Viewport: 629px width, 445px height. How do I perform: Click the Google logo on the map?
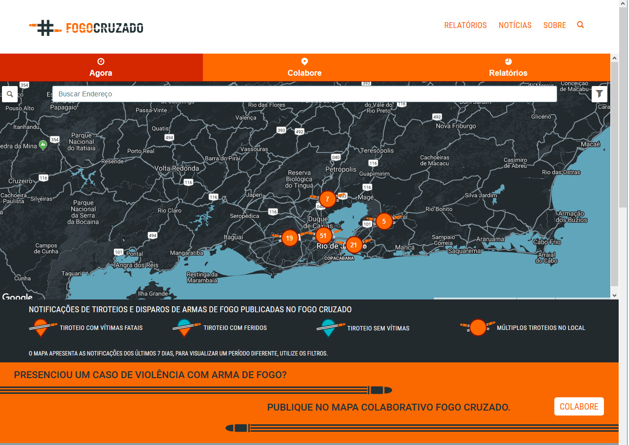[17, 297]
